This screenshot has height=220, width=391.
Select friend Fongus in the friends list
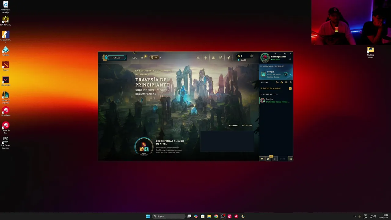coord(276,100)
